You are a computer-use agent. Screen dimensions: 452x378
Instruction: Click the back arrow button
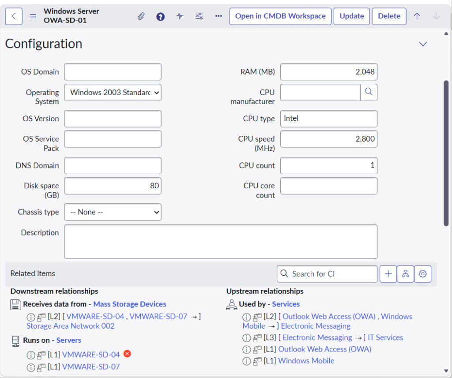[x=14, y=16]
